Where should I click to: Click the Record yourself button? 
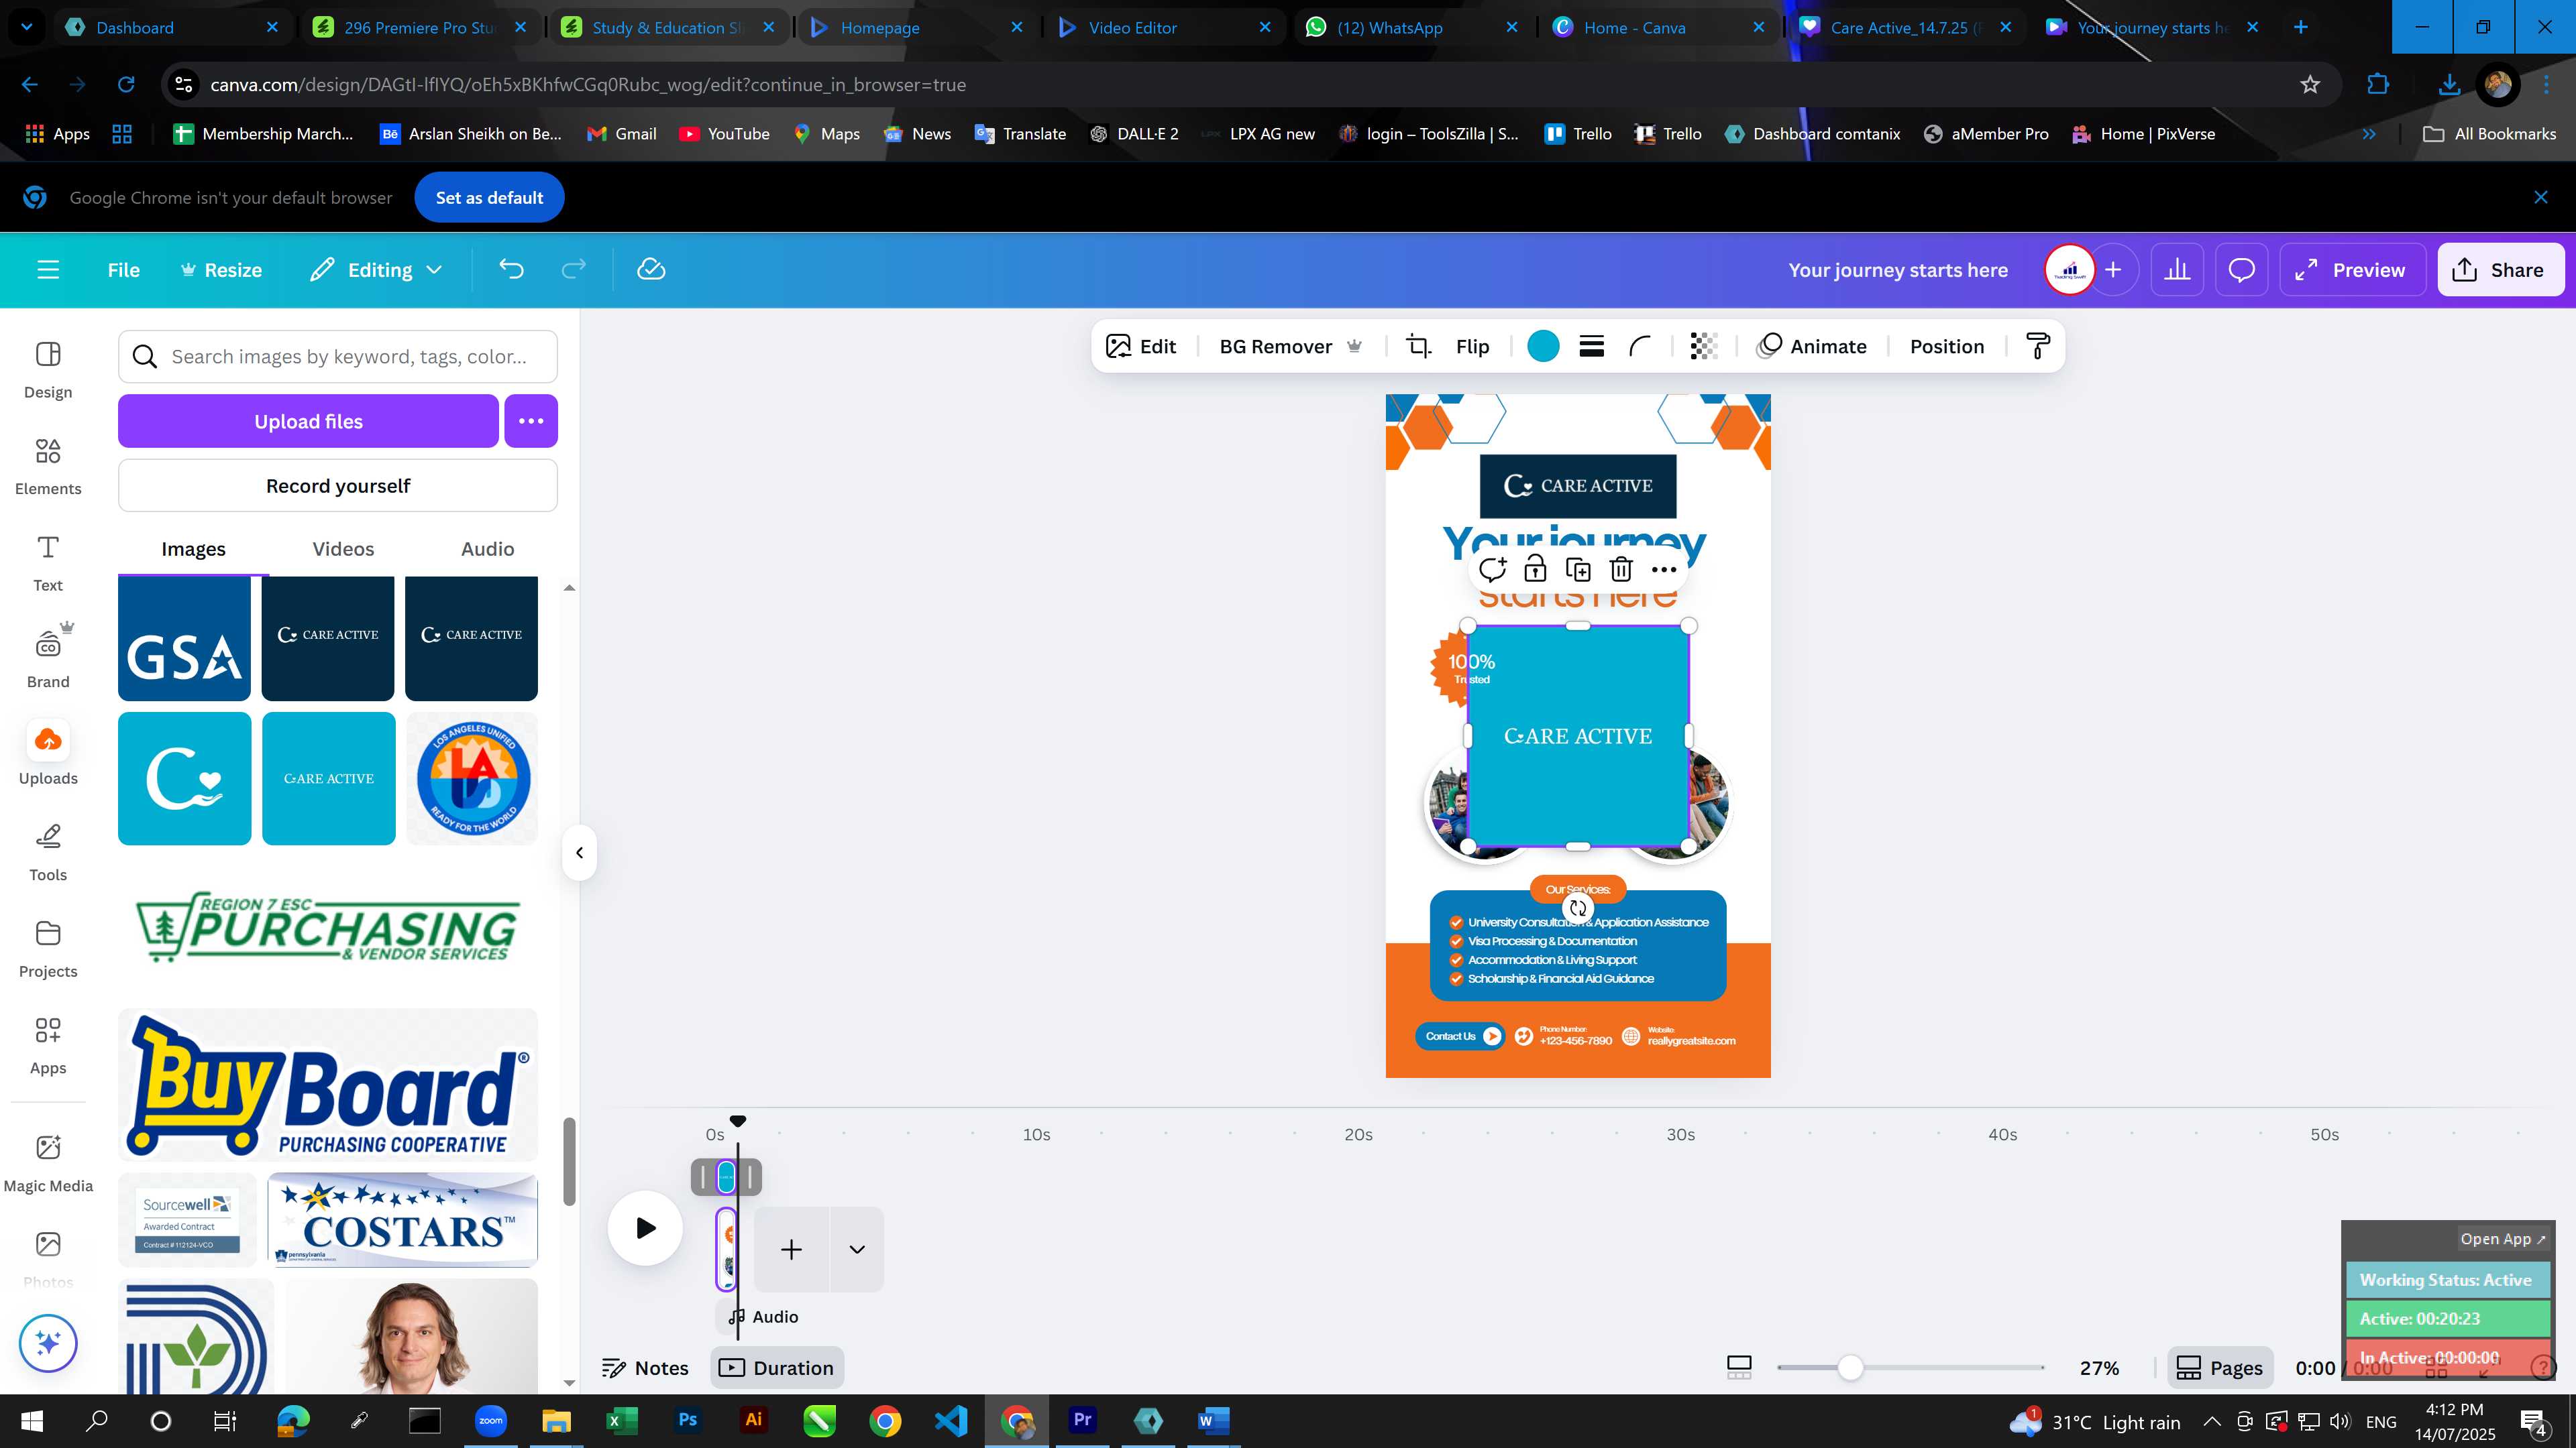[338, 485]
